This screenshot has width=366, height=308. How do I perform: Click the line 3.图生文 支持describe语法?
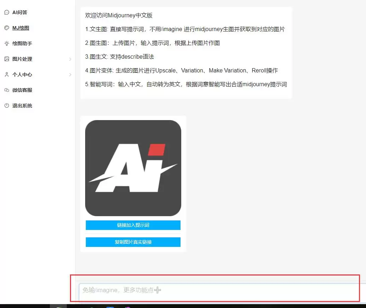tap(119, 57)
